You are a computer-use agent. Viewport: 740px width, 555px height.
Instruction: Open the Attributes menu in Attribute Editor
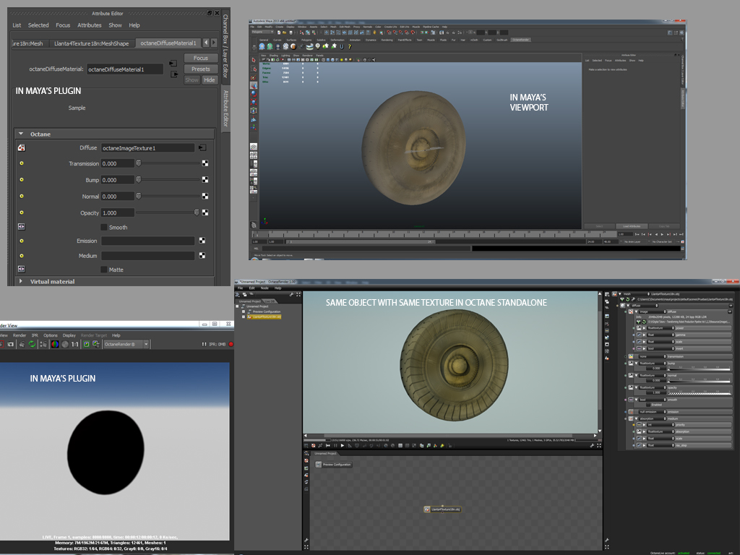click(90, 25)
